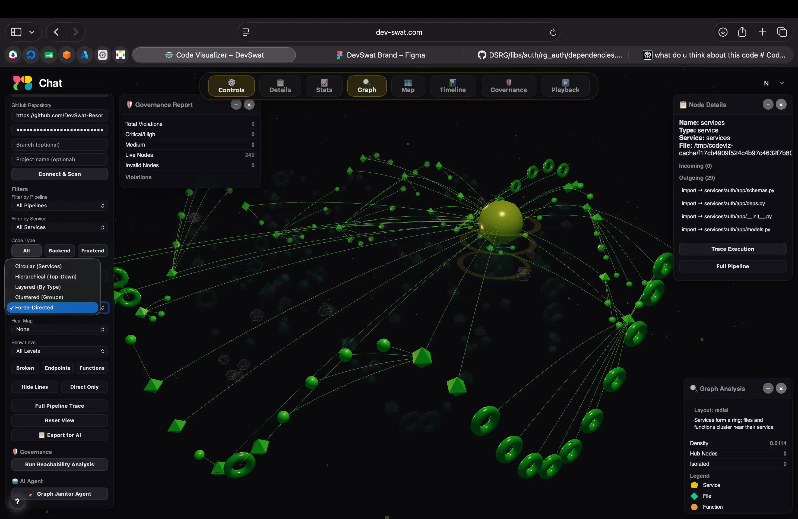Click the Export for AI button

(x=60, y=435)
